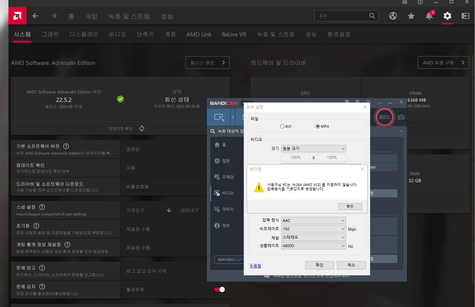Viewport: 475px width, 307px height.
Task: Switch to the 그래픽 settings tab
Action: [50, 34]
